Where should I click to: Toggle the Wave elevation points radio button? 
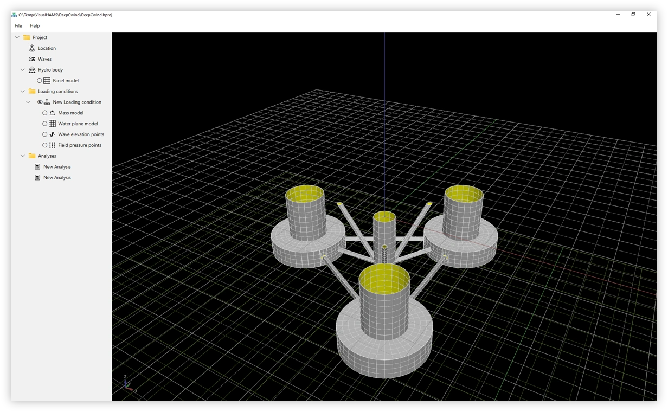pos(45,134)
